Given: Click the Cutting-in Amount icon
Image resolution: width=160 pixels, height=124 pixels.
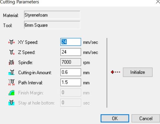Looking at the screenshot, I should click(x=11, y=72).
